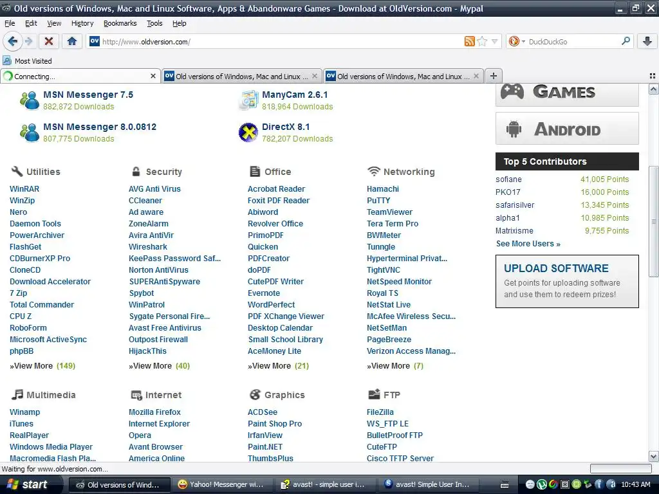Click the DirectX 8.1 icon

tap(248, 133)
